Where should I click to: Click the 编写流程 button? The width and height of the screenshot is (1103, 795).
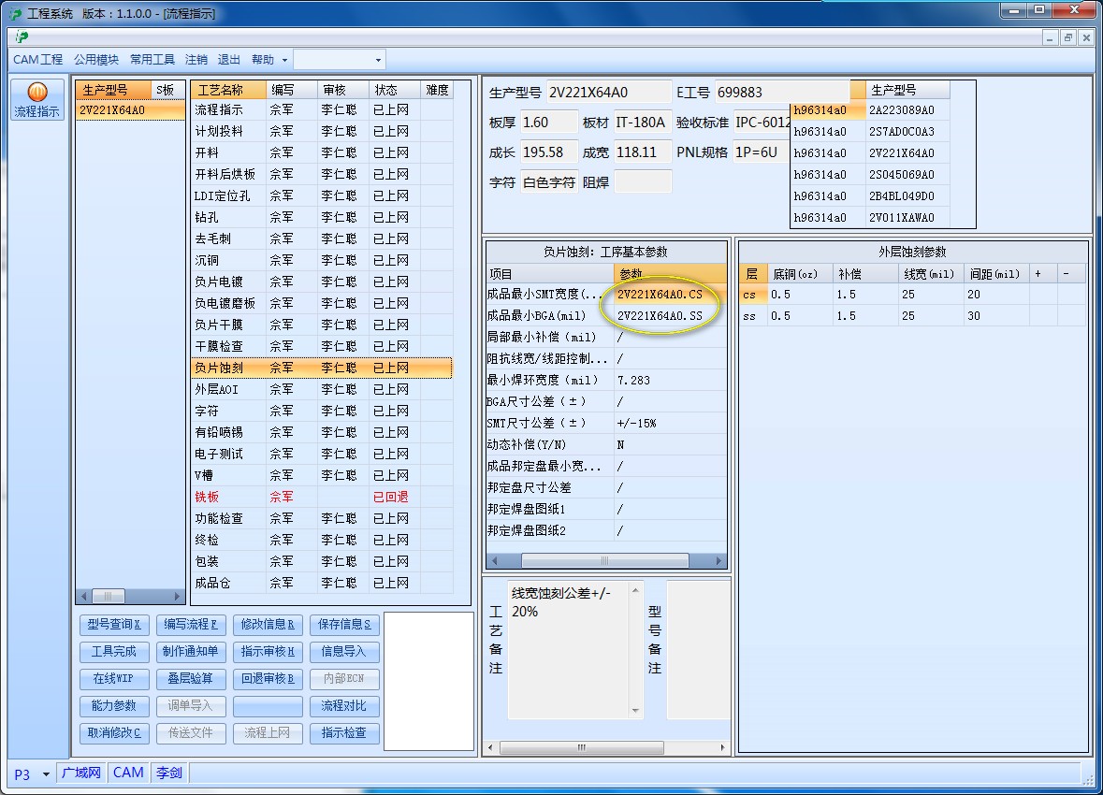191,624
